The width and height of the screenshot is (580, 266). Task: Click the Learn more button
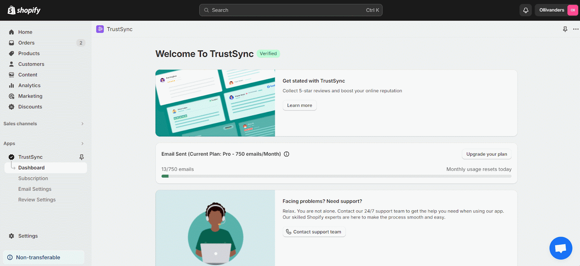tap(299, 105)
